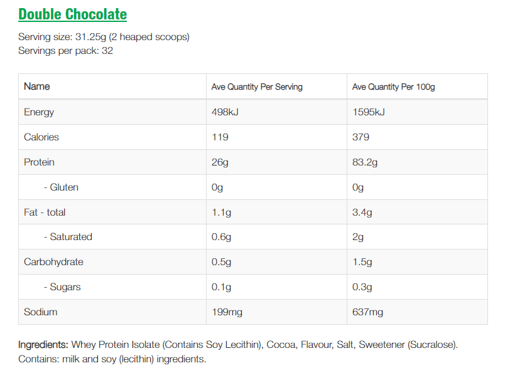Viewport: 515px width, 378px height.
Task: Click the Sugars sub-row label
Action: pos(62,287)
